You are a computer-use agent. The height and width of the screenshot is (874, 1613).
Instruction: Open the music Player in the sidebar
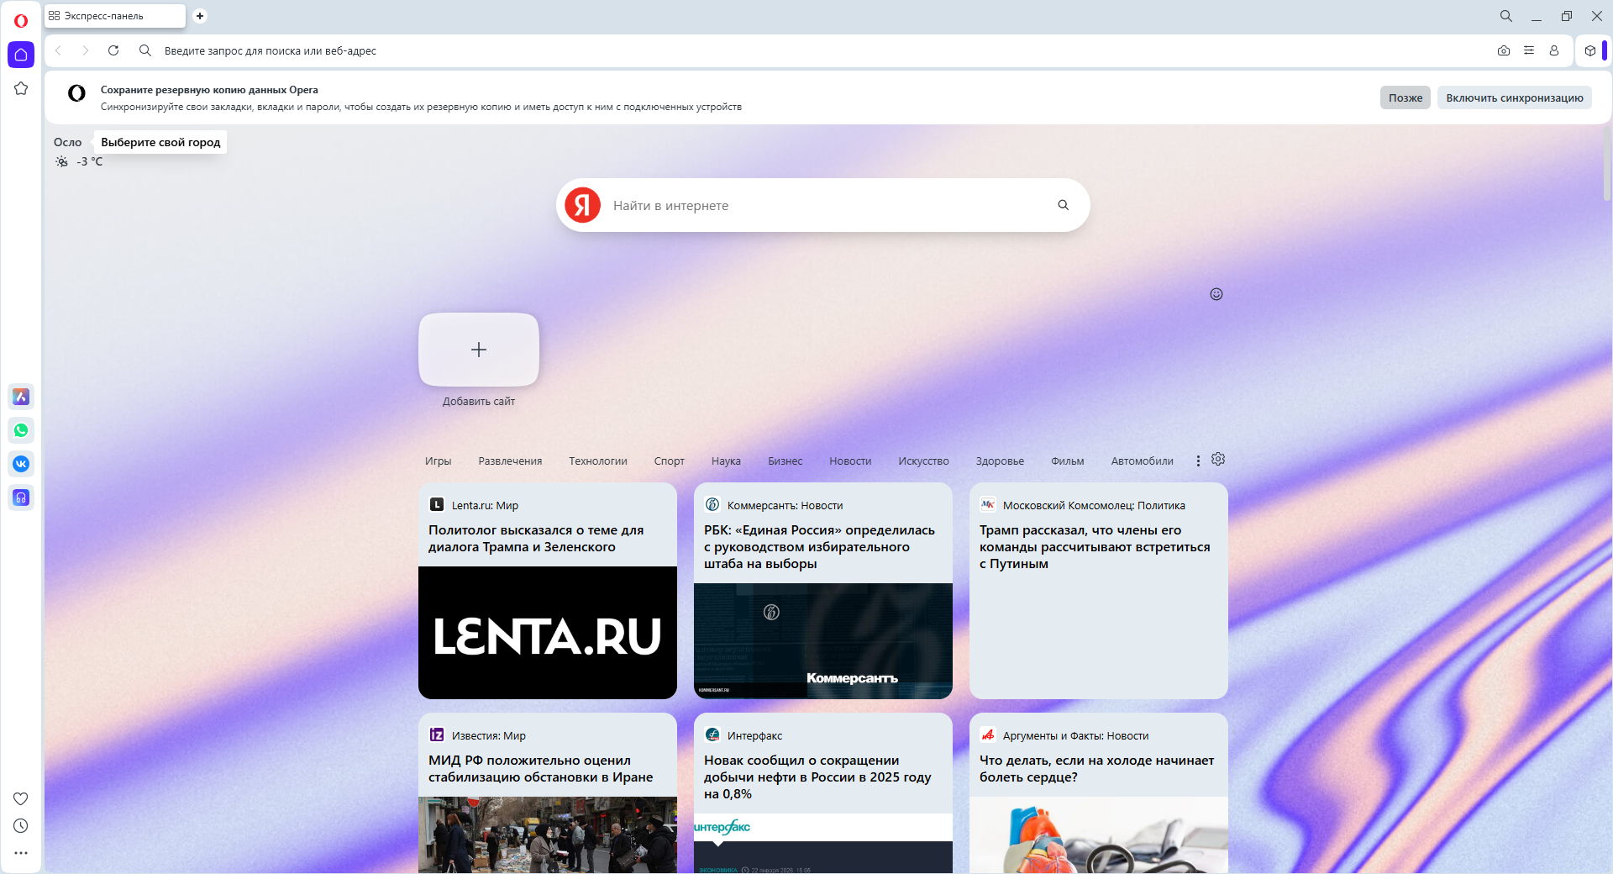tap(21, 498)
